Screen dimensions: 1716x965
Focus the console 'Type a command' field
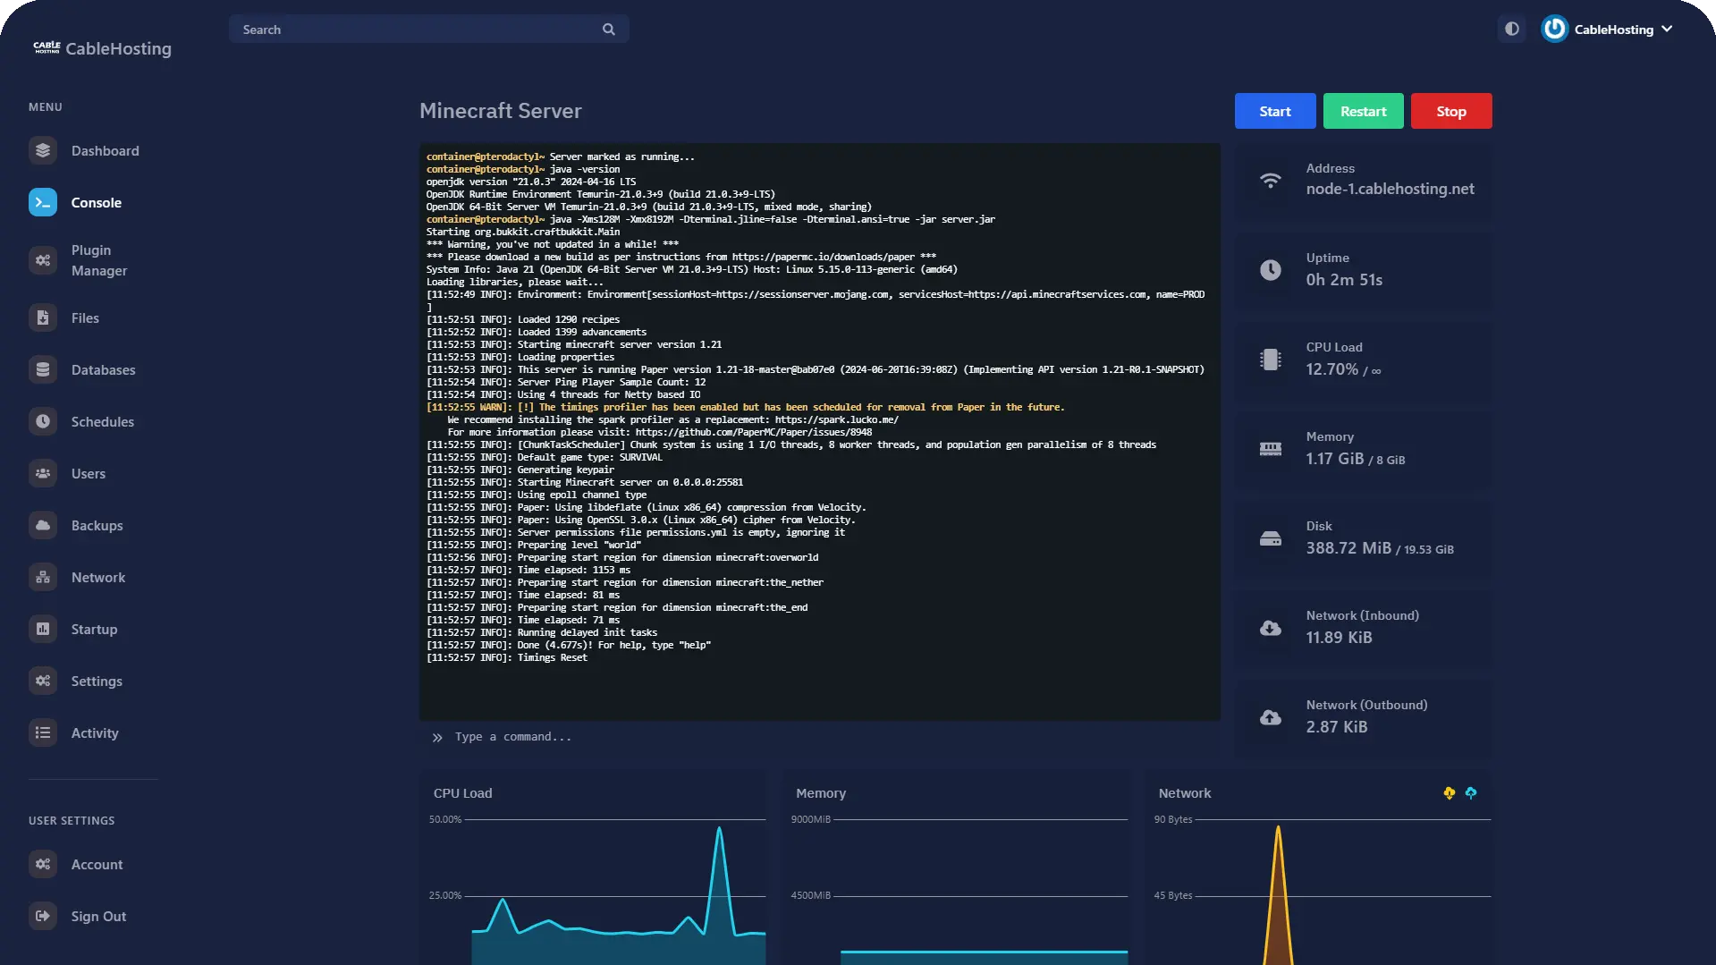pos(820,737)
